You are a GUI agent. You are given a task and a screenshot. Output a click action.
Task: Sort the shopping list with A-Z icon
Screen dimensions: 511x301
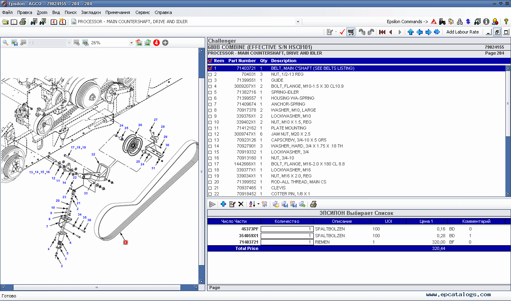(252, 204)
